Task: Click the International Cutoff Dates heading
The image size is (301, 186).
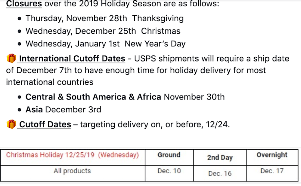Action: coord(72,58)
